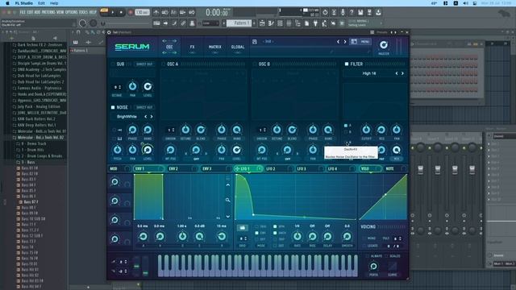Open the FL Studio TOOLS menu
This screenshot has height=290, width=516.
click(83, 12)
